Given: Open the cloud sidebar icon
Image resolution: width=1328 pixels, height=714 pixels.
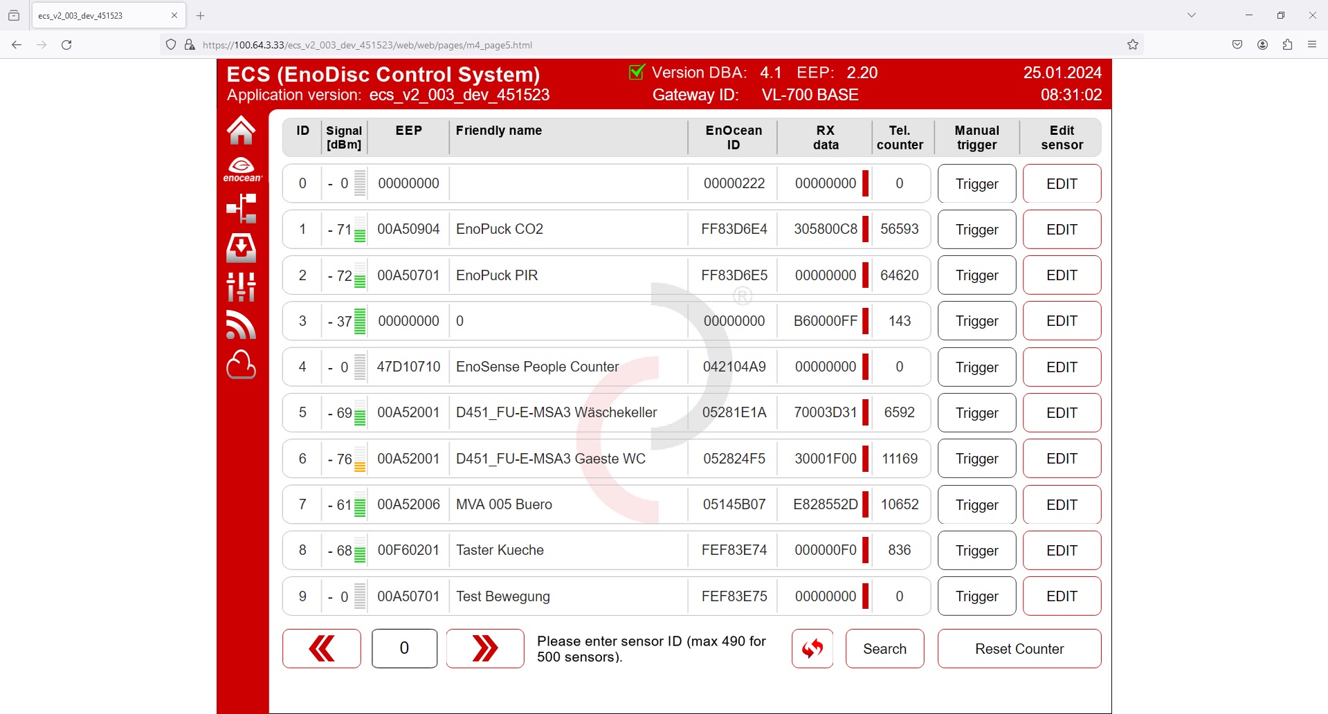Looking at the screenshot, I should tap(241, 365).
